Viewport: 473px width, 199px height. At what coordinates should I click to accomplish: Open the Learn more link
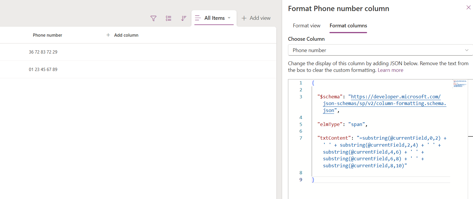(390, 70)
